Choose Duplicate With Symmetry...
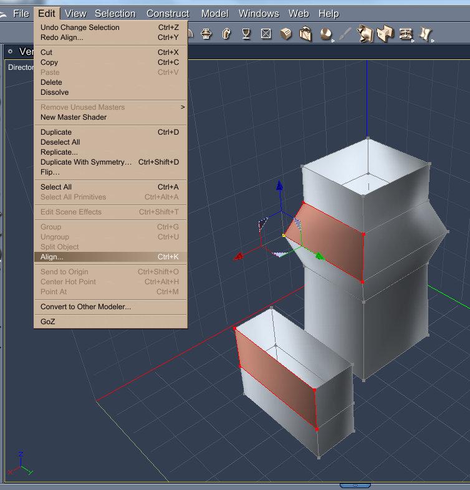The image size is (470, 490). 110,162
